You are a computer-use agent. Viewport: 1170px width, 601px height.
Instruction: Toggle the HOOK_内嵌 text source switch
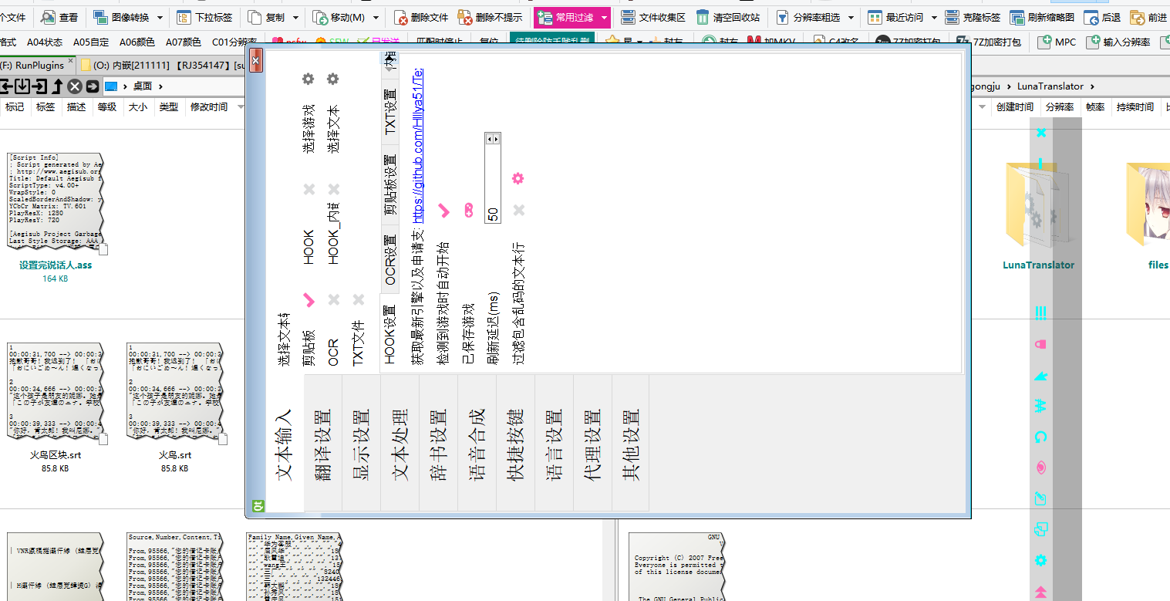(333, 189)
